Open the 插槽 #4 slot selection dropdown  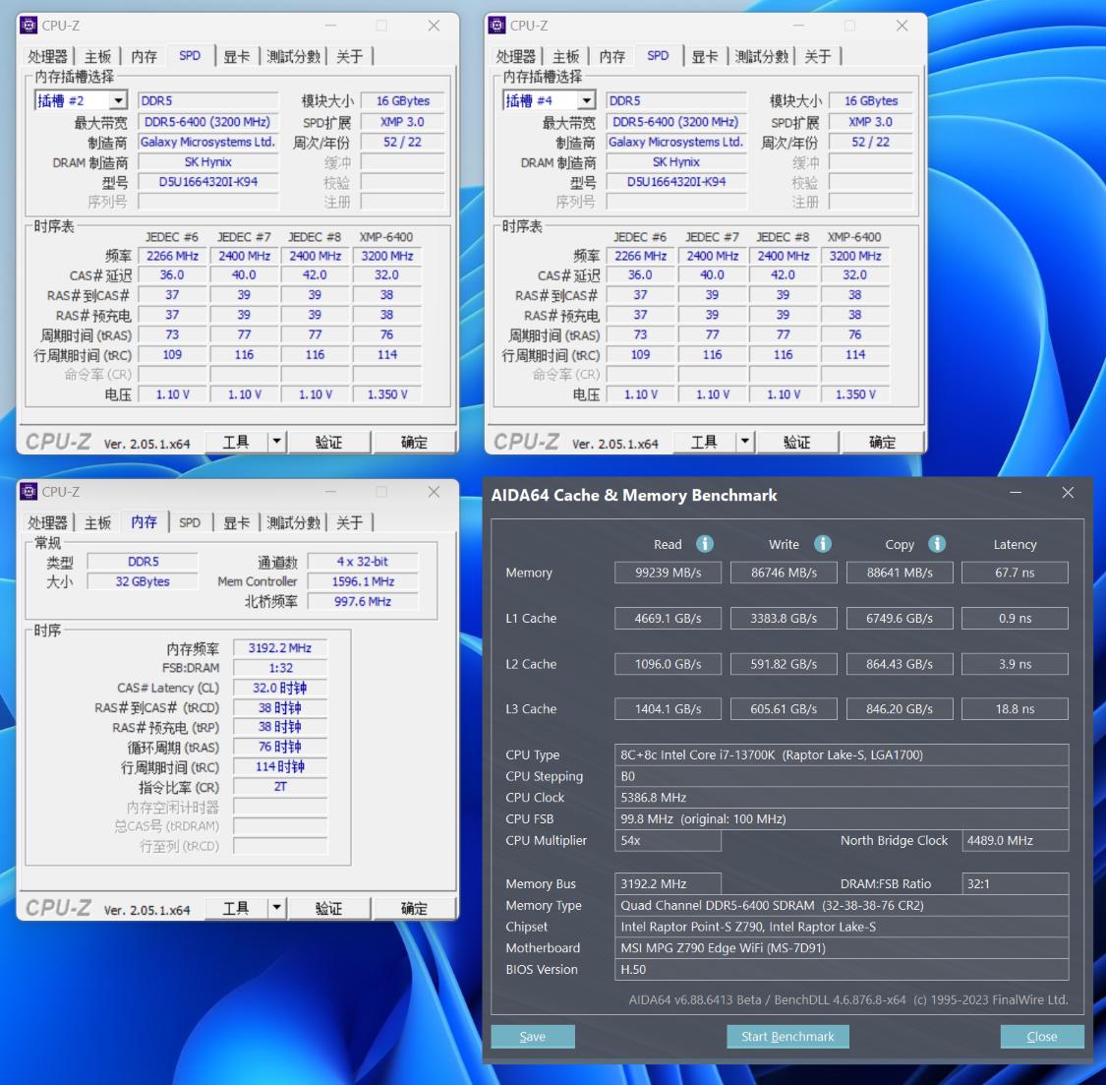point(586,100)
